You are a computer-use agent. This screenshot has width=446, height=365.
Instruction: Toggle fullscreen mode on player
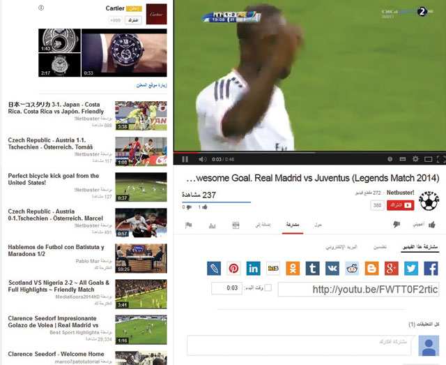(x=440, y=159)
